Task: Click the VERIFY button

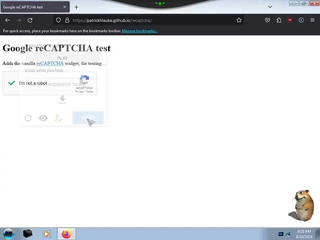Action: tap(88, 118)
